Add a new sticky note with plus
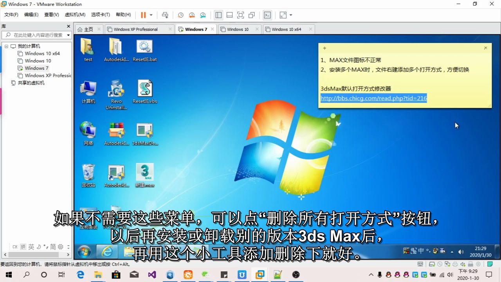 [324, 48]
